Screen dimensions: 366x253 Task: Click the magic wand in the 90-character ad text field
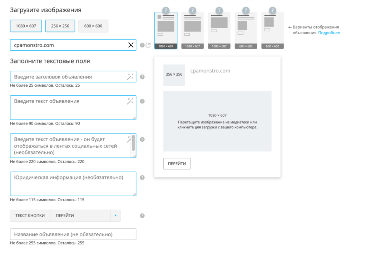tap(130, 101)
